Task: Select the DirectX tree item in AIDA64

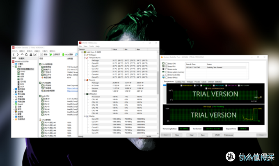Action: [x=19, y=104]
